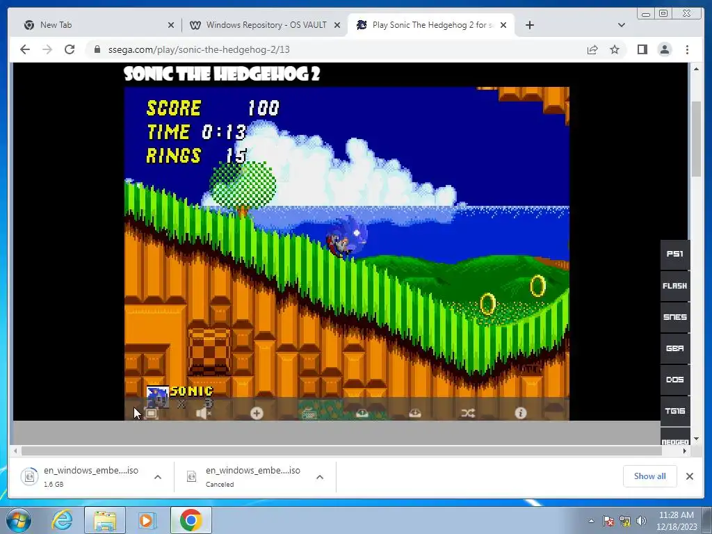Open the Action Center flag icon

[608, 521]
